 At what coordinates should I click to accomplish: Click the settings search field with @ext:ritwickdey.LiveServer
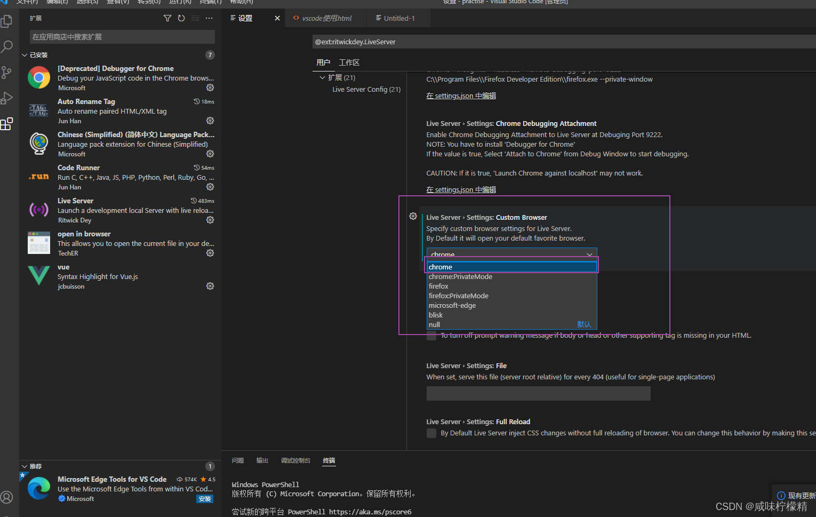(564, 42)
